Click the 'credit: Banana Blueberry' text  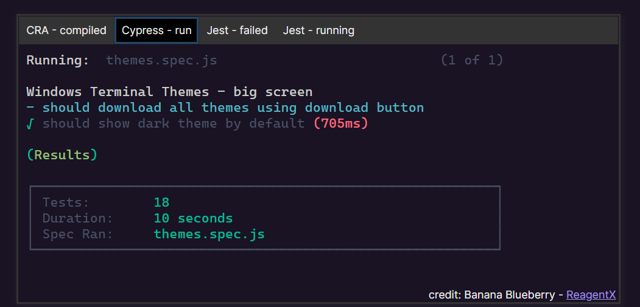pos(492,295)
